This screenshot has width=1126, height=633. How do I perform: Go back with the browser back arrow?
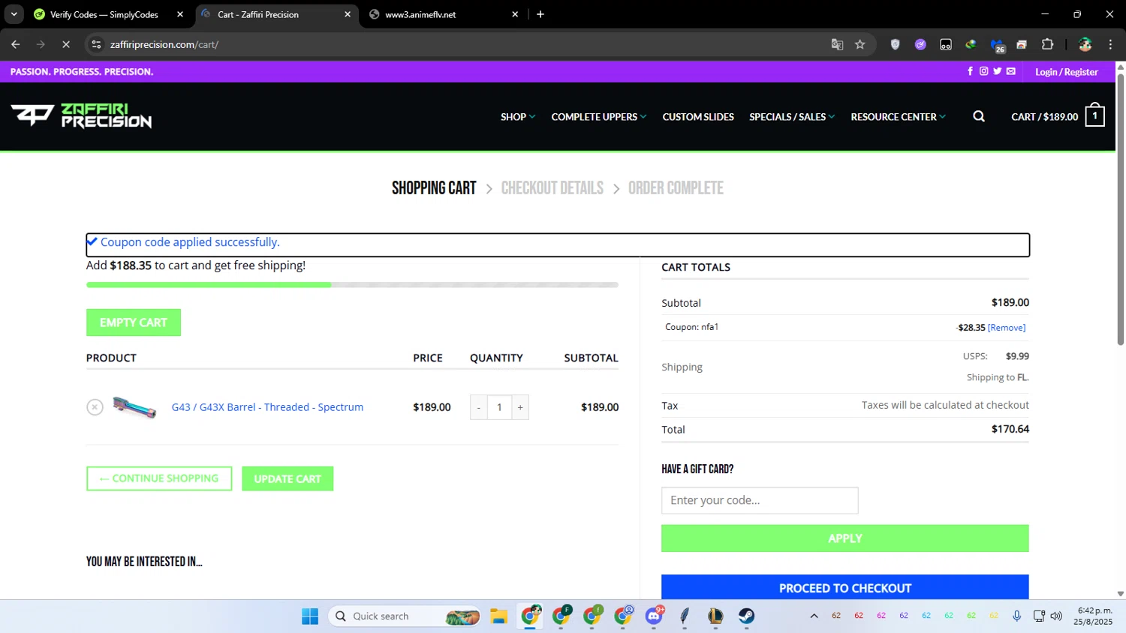pos(16,44)
